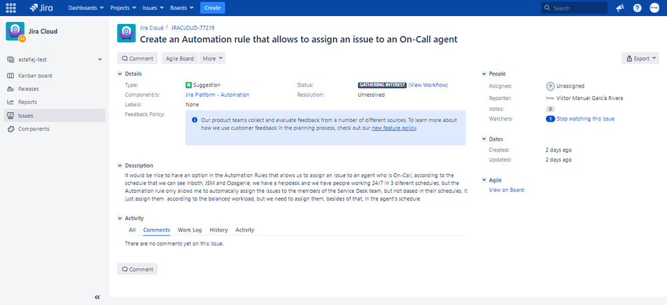The image size is (667, 305).
Task: Click the astafiej-test board icon
Action: click(11, 59)
